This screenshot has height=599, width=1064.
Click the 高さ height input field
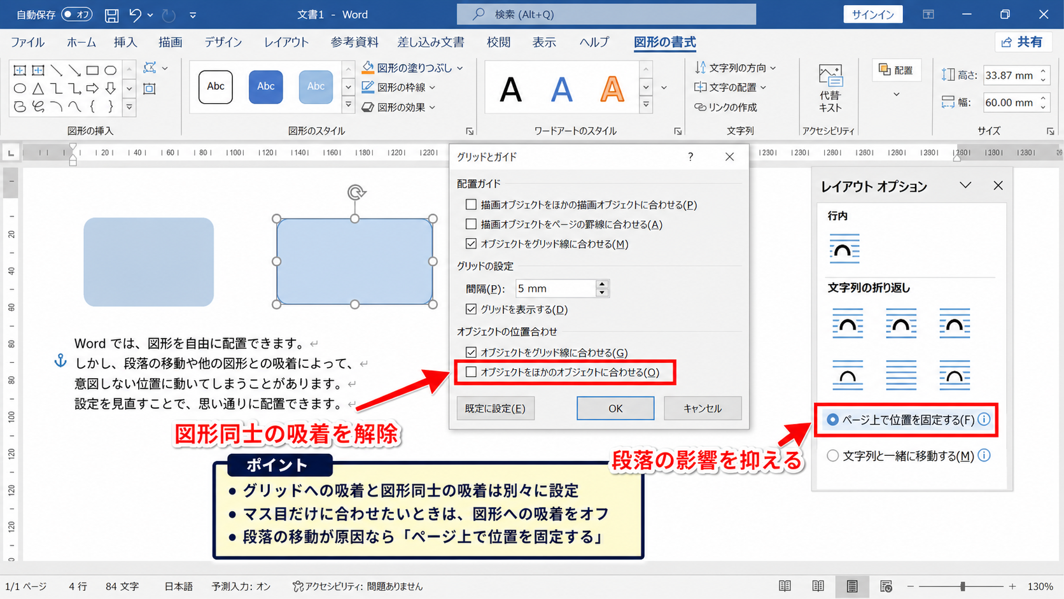[x=1010, y=75]
